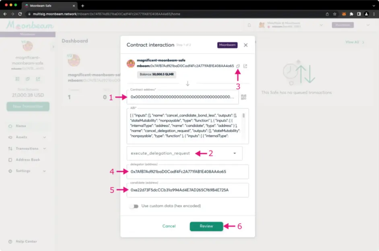379x251 pixels.
Task: Focus the Contract address input field
Action: 183,97
